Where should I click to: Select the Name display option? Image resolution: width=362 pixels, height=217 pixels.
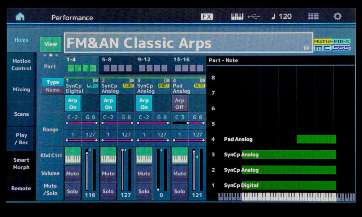53,90
